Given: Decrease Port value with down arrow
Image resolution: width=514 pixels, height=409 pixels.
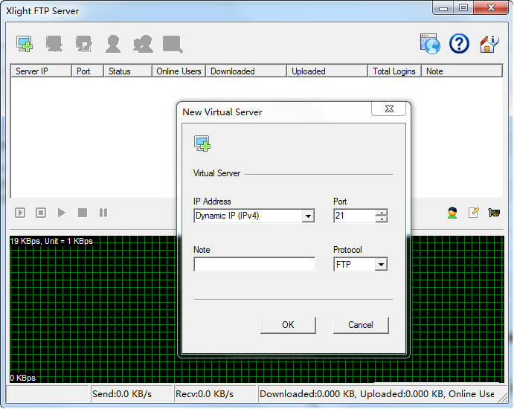Looking at the screenshot, I should pyautogui.click(x=382, y=219).
